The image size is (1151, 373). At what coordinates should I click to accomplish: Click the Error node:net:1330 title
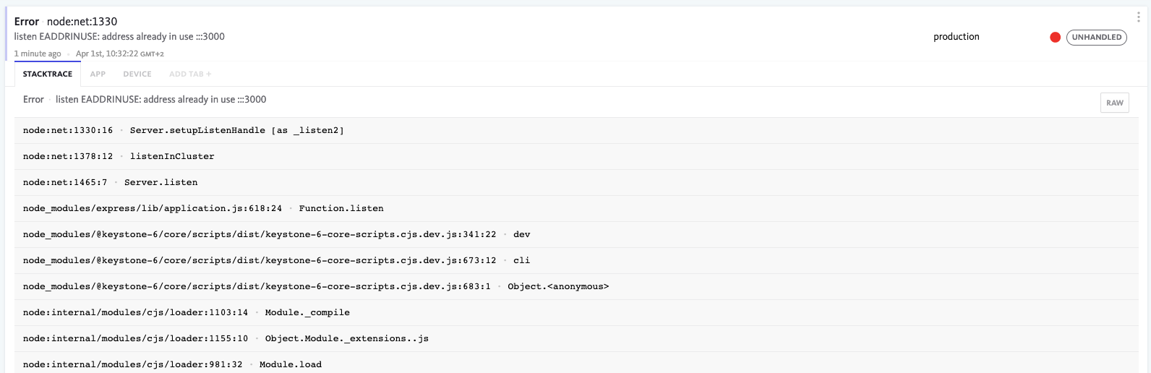66,22
